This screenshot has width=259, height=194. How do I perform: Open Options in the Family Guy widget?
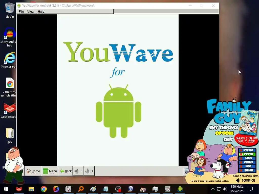click(225, 133)
